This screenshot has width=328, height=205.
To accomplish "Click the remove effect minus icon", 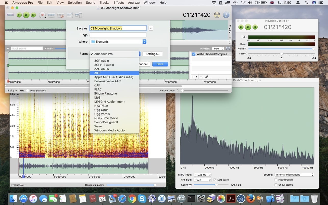I will pos(201,77).
